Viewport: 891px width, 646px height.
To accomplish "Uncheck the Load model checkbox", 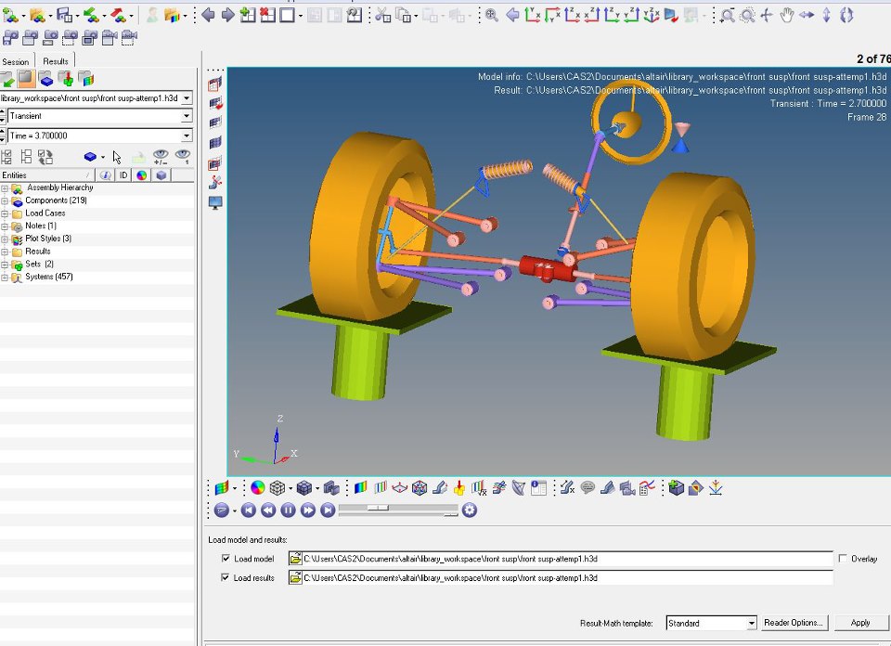I will 226,559.
